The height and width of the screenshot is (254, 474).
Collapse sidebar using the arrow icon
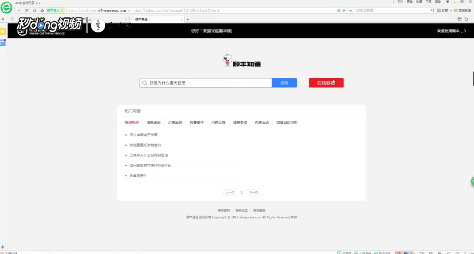[x=3, y=19]
